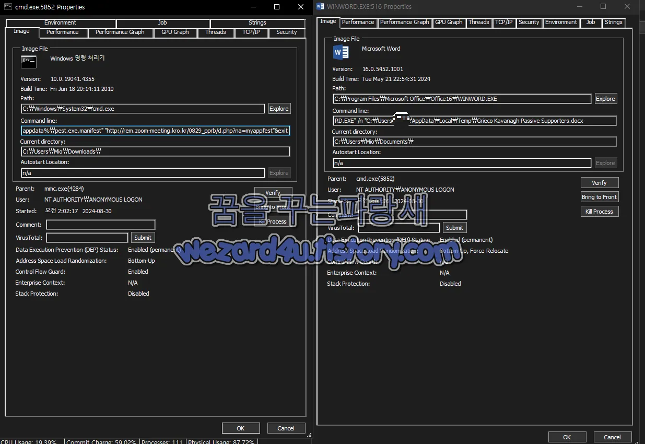Viewport: 645px width, 444px height.
Task: Click Explore next to cmd.exe path
Action: pos(279,109)
